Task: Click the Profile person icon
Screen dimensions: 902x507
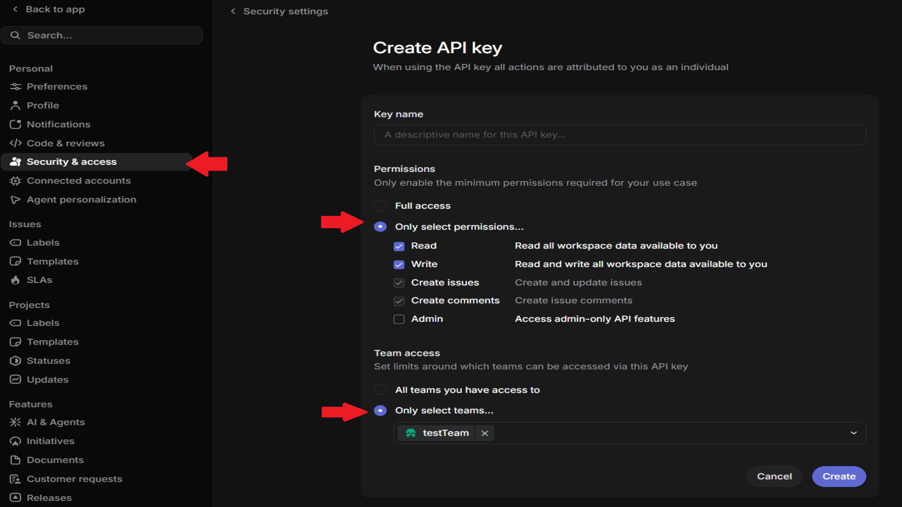Action: [16, 105]
